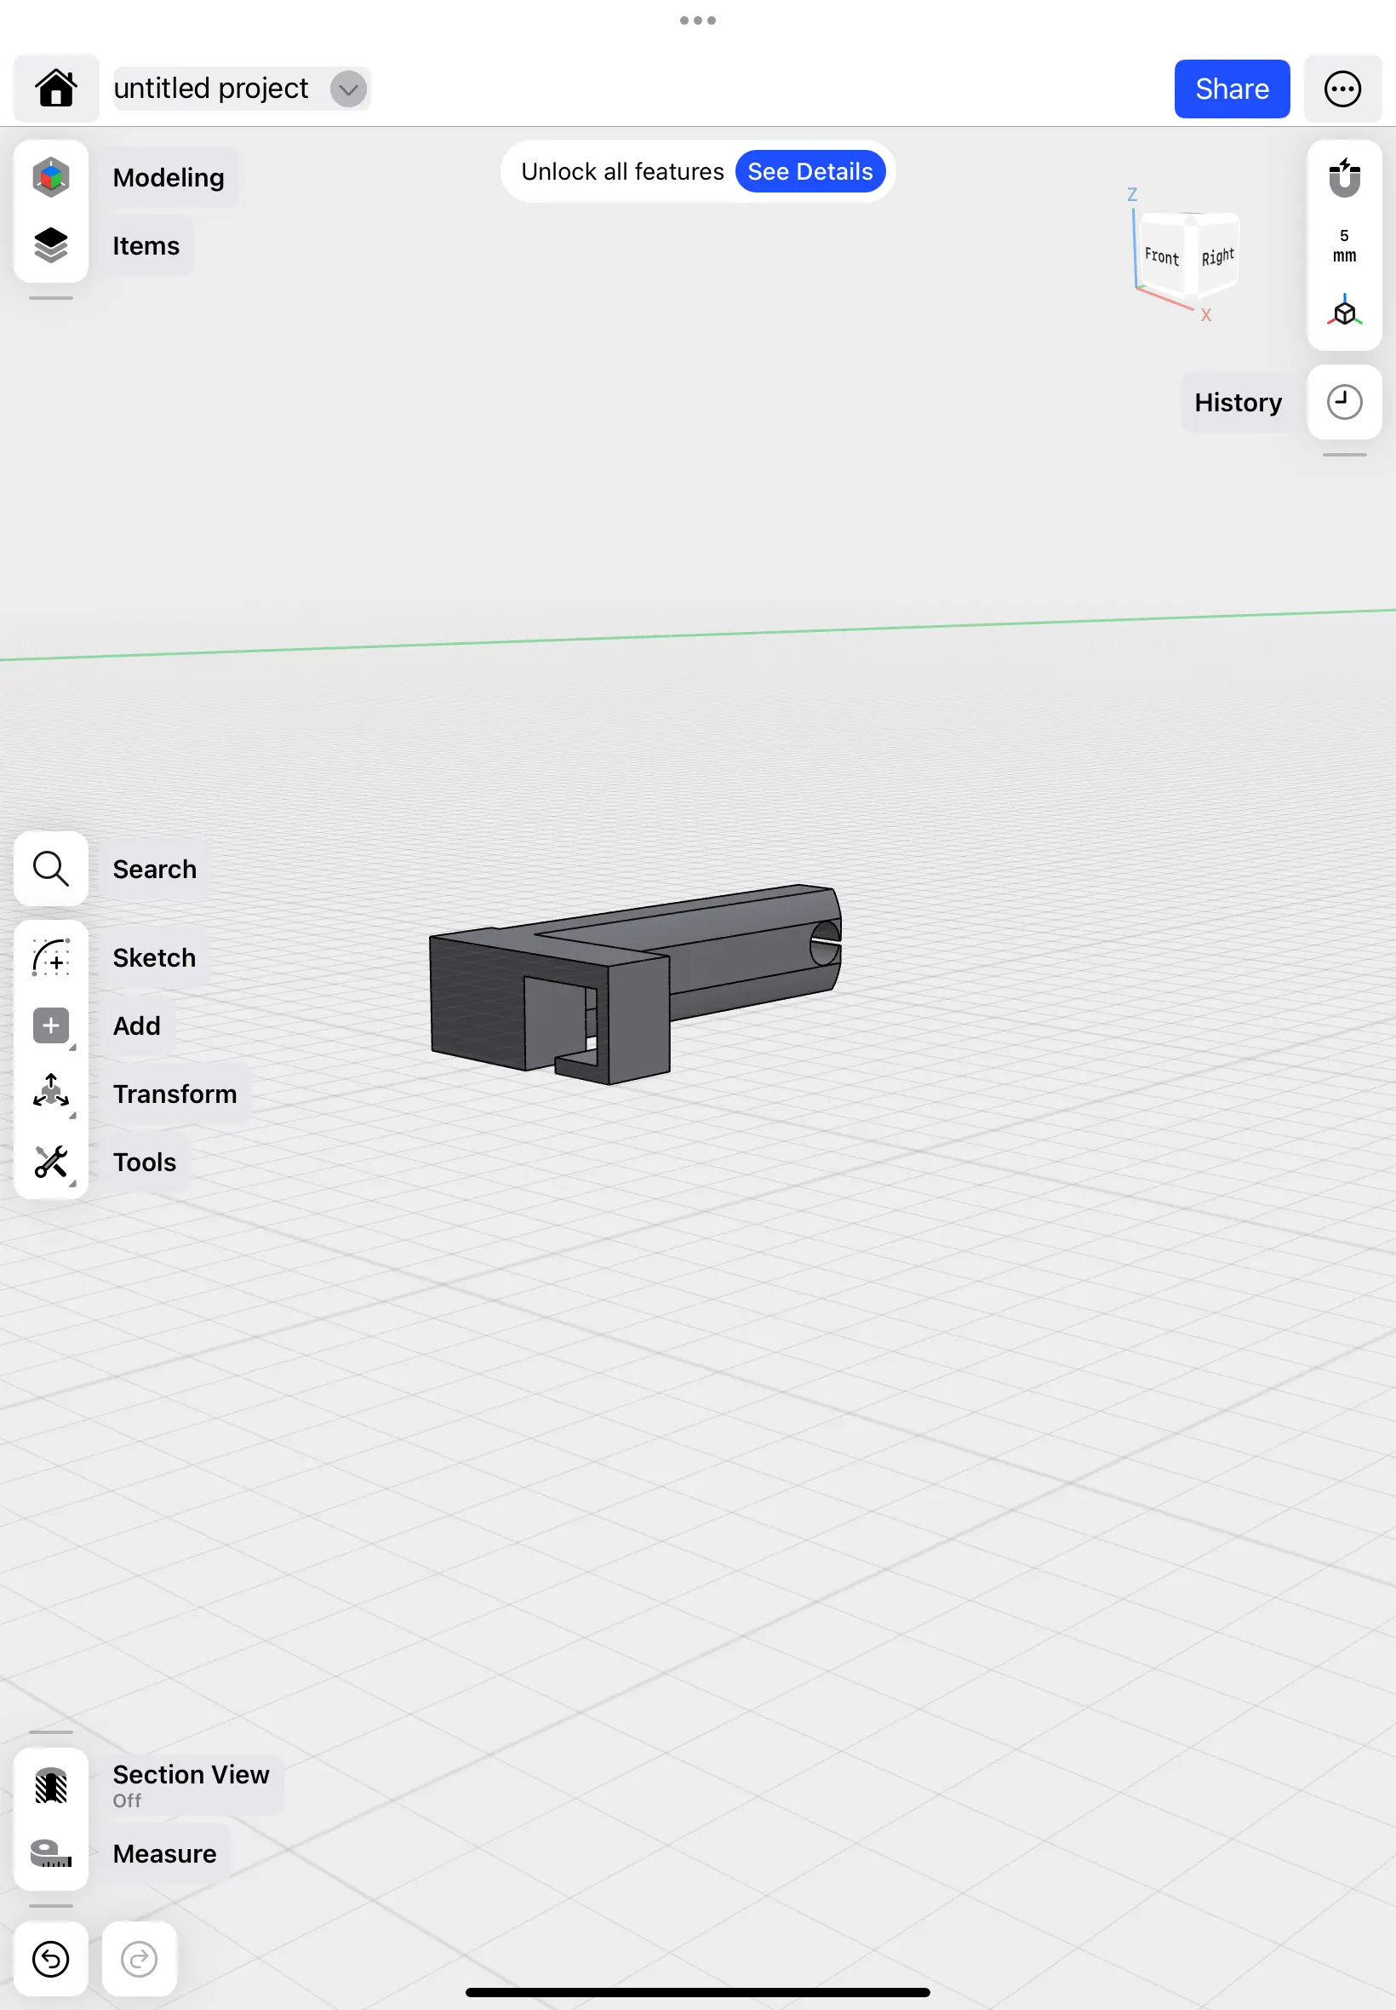
Task: Open the History panel clock icon
Action: pyautogui.click(x=1342, y=402)
